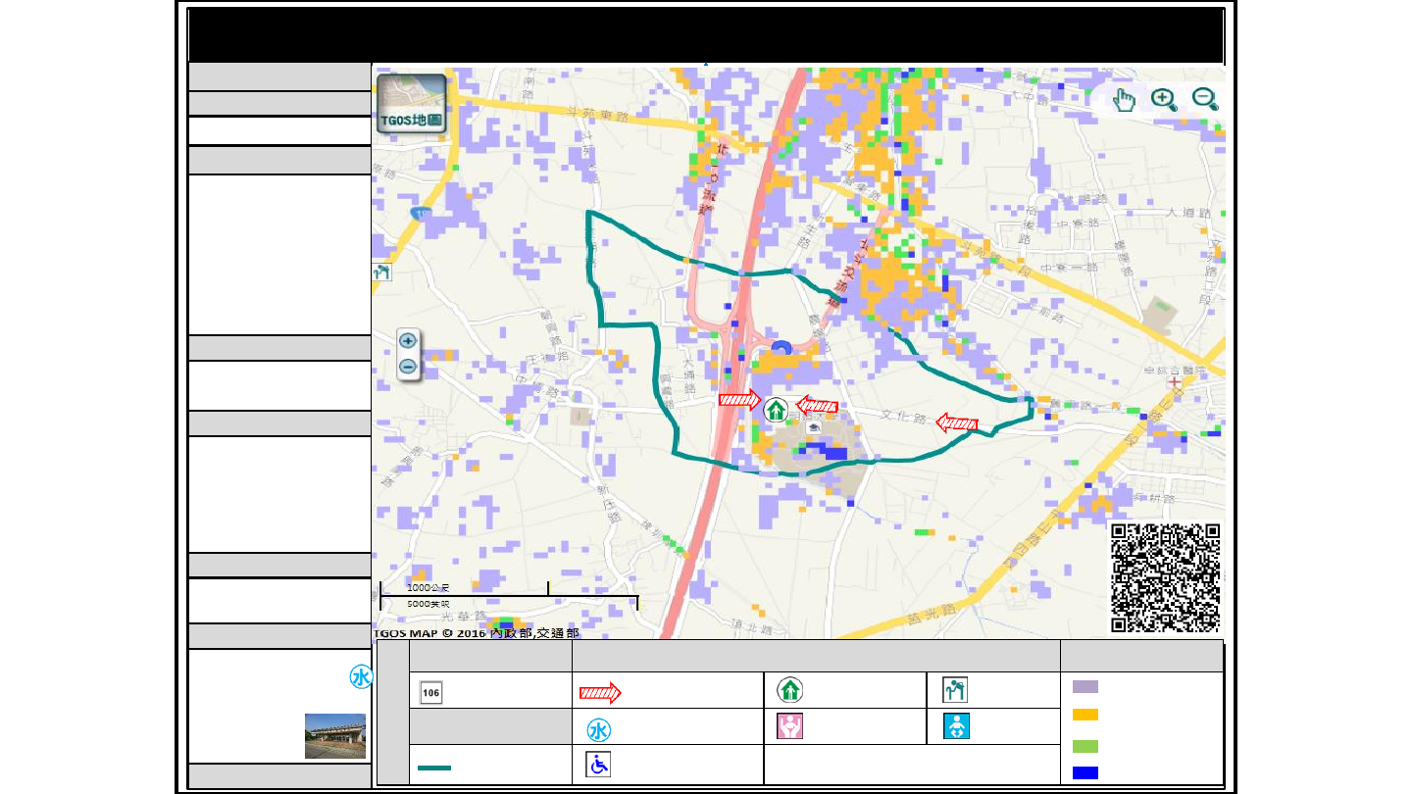Click the pink nursing room legend icon
Image resolution: width=1412 pixels, height=794 pixels.
[789, 726]
